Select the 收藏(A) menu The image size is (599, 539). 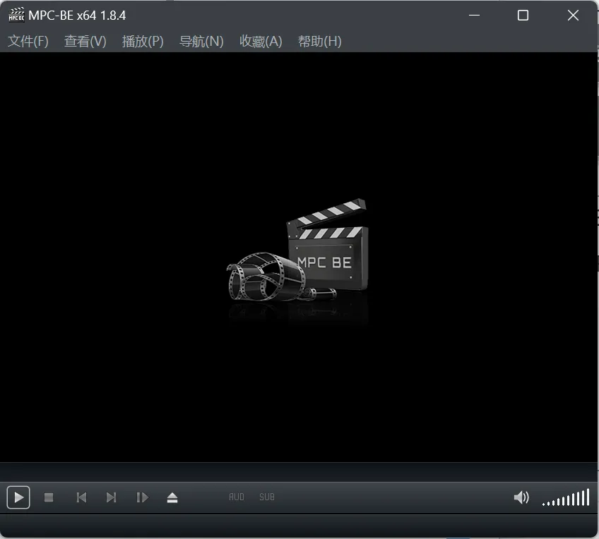click(x=261, y=42)
